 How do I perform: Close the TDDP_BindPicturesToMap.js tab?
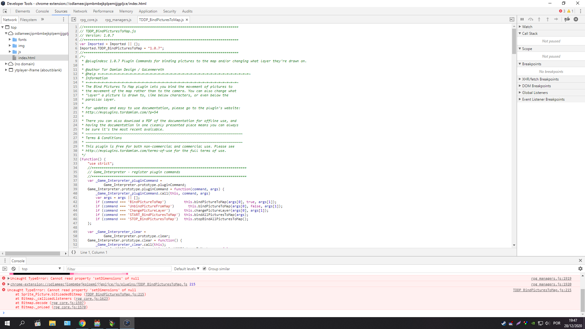coord(187,20)
